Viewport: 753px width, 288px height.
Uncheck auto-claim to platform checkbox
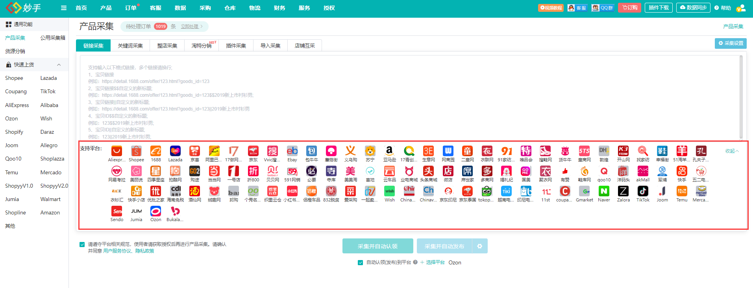[x=360, y=262]
